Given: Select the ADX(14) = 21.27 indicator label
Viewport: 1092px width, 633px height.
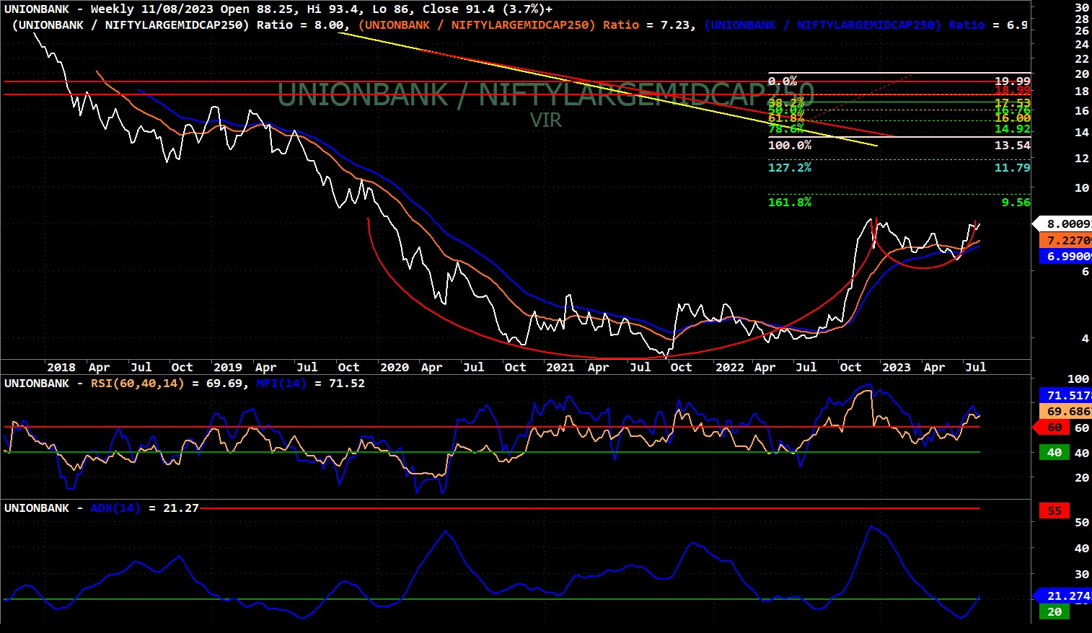Looking at the screenshot, I should coord(144,508).
